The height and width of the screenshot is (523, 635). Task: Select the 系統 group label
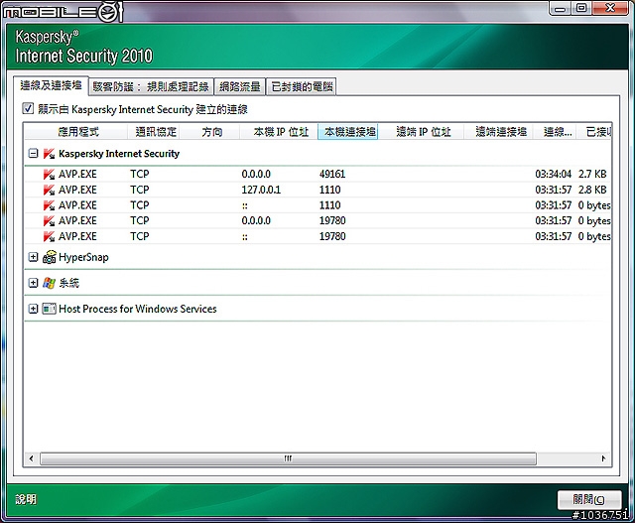click(68, 283)
